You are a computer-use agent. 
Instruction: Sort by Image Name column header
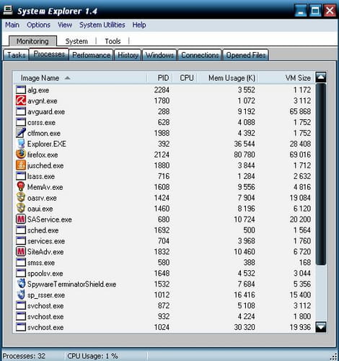tap(80, 78)
